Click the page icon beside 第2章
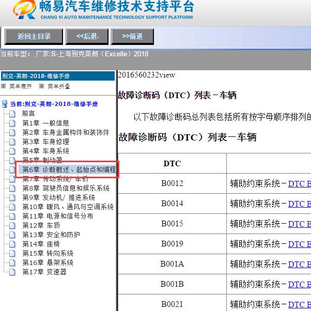311x311 pixels. coord(12,132)
